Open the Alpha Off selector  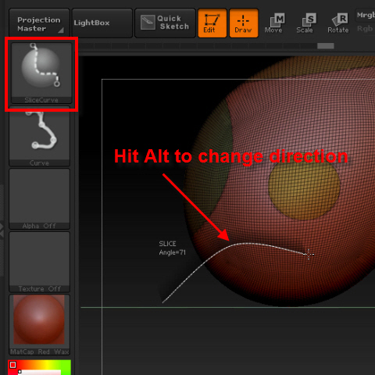pyautogui.click(x=39, y=199)
